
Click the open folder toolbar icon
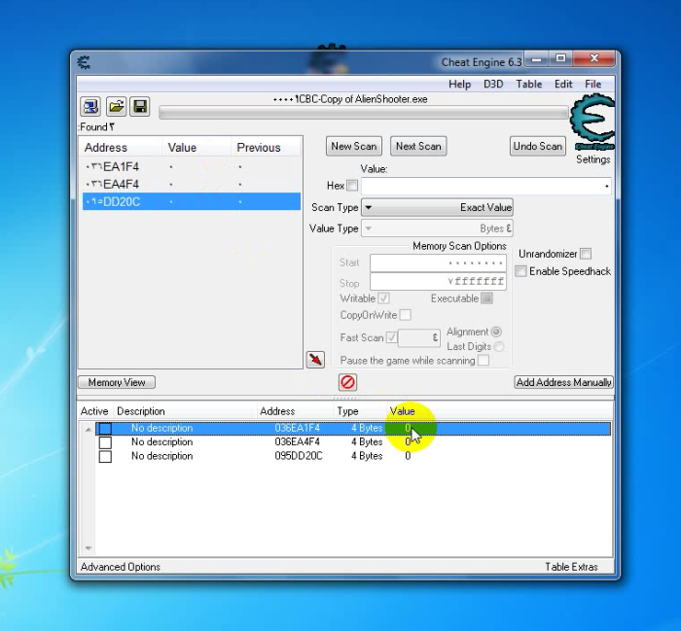tap(116, 106)
